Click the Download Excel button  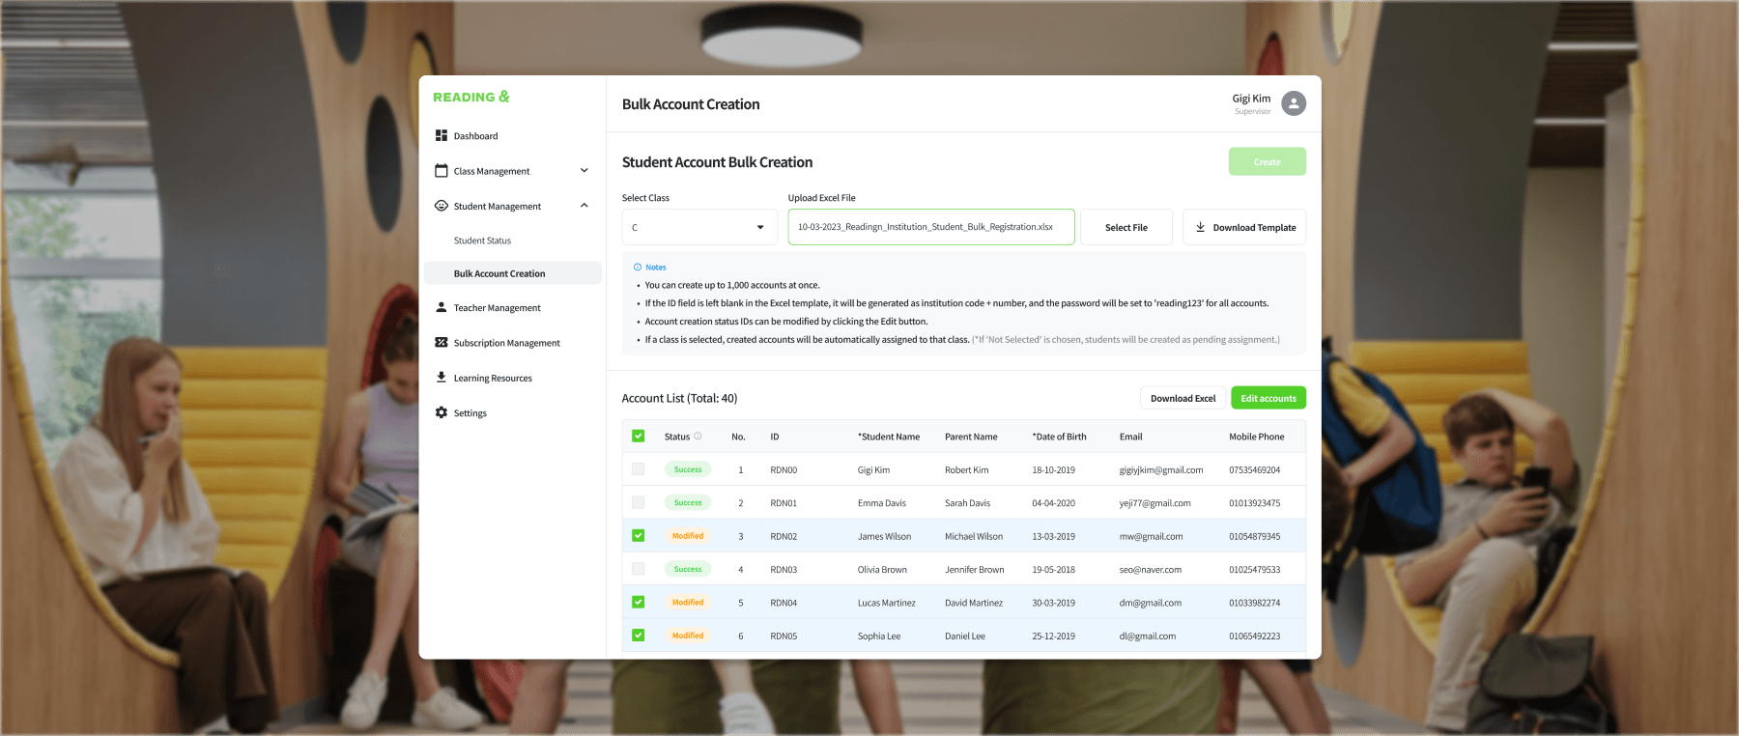pyautogui.click(x=1183, y=398)
